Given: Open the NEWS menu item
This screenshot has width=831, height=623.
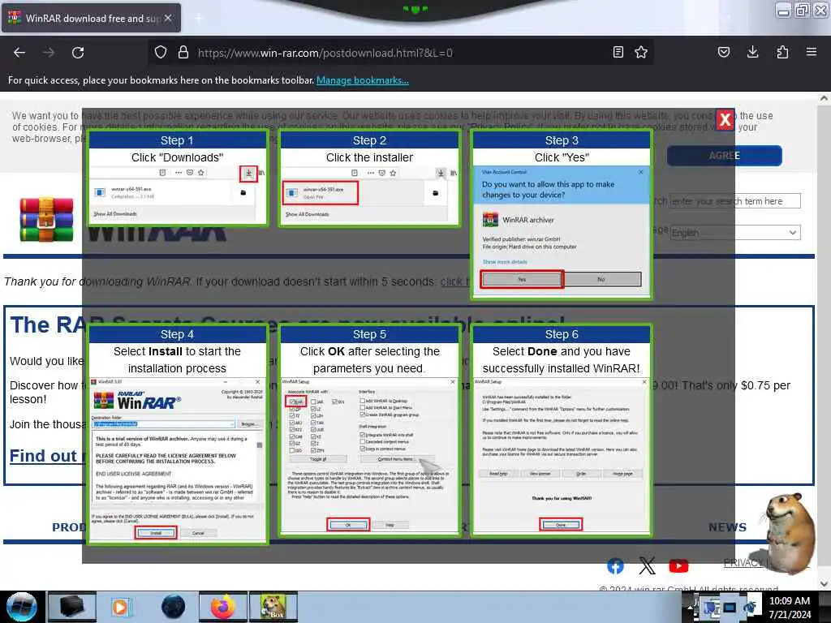Looking at the screenshot, I should (x=727, y=527).
